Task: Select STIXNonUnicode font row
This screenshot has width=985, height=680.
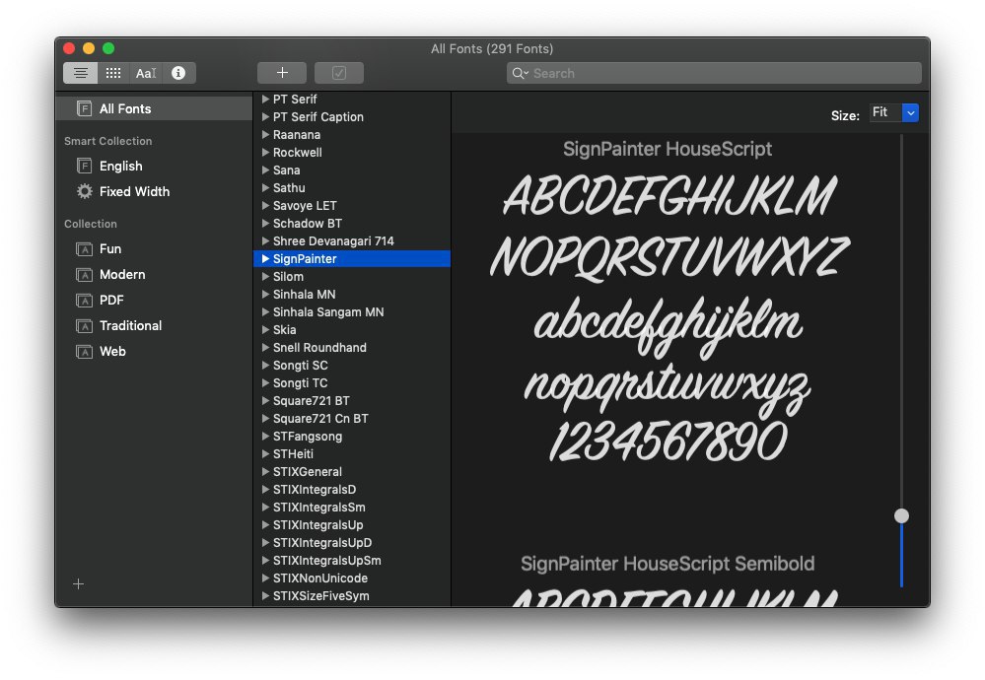Action: (x=352, y=578)
